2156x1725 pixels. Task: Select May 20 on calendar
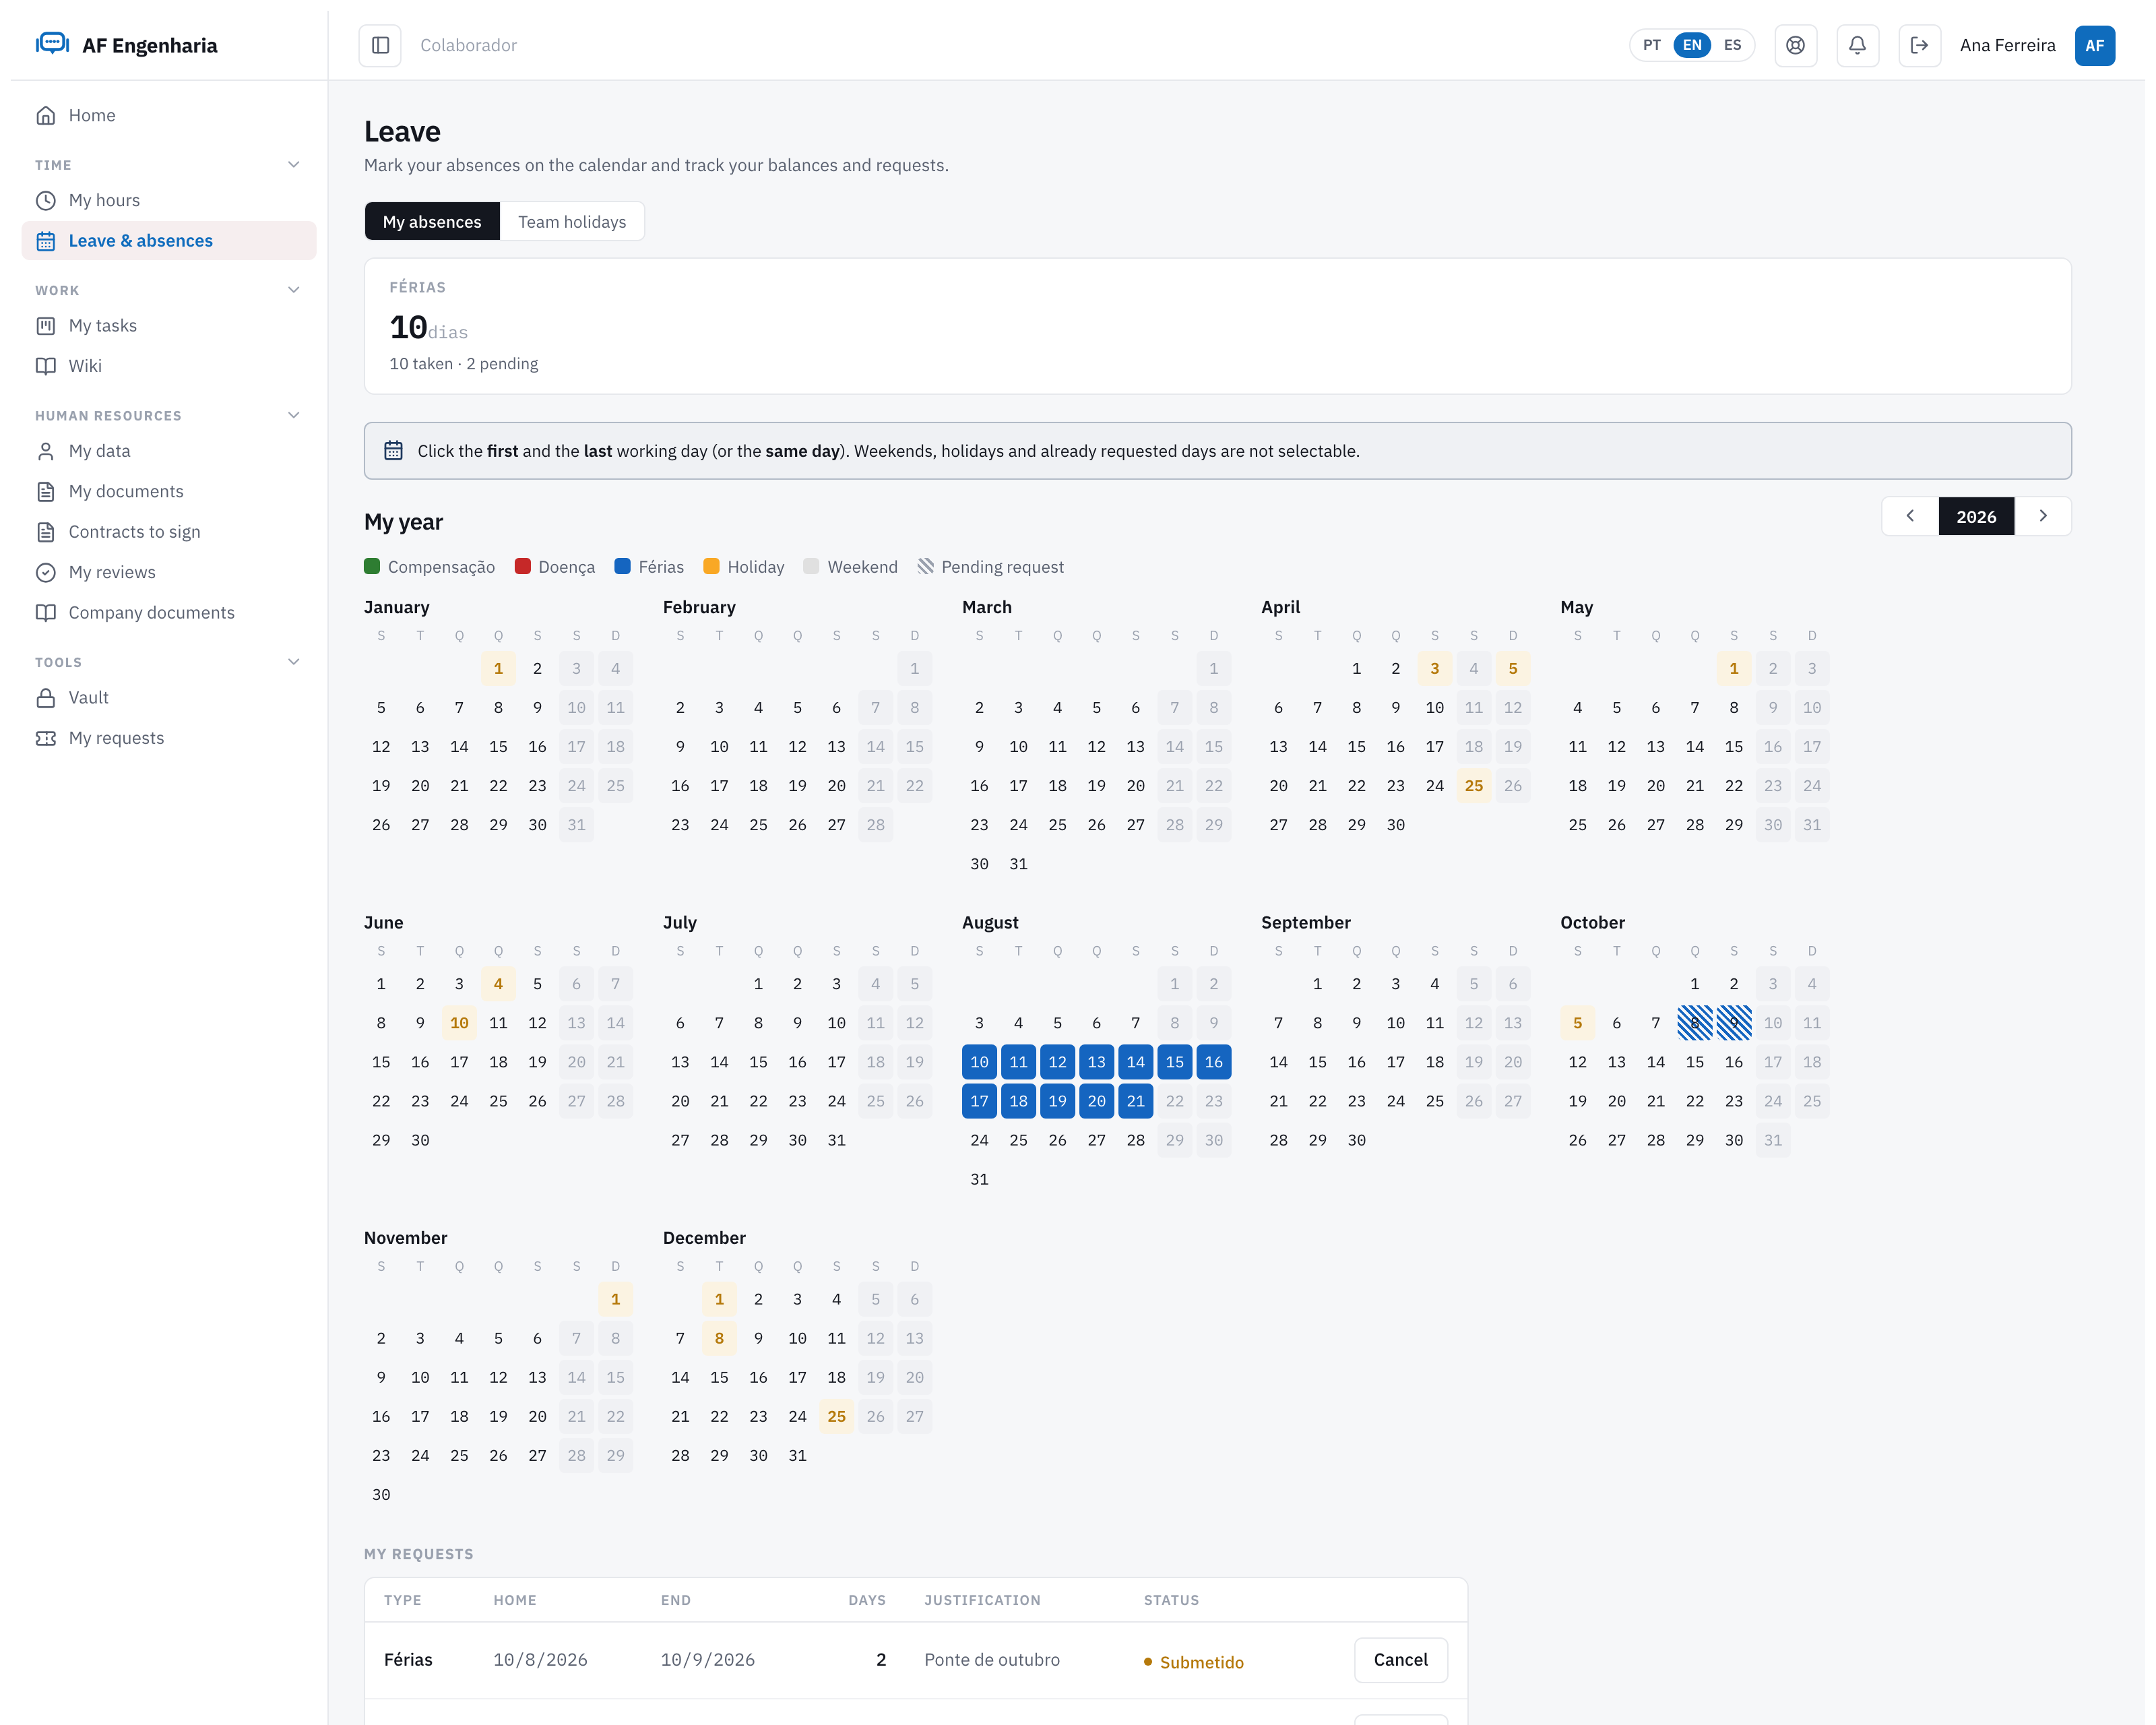(x=1655, y=786)
